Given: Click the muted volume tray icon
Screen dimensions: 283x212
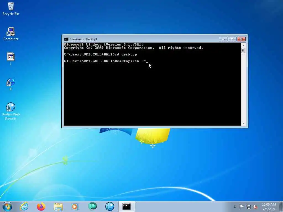Looking at the screenshot, I should [x=255, y=207].
